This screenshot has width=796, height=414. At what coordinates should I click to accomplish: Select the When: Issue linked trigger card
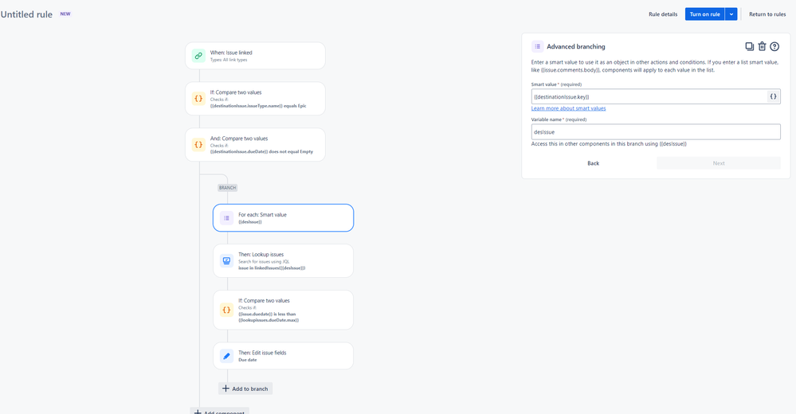[255, 56]
